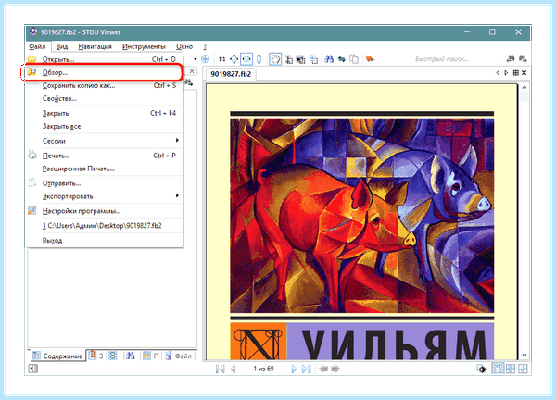Navigate forward with the grey right arrow
This screenshot has height=400, width=556.
pos(335,369)
